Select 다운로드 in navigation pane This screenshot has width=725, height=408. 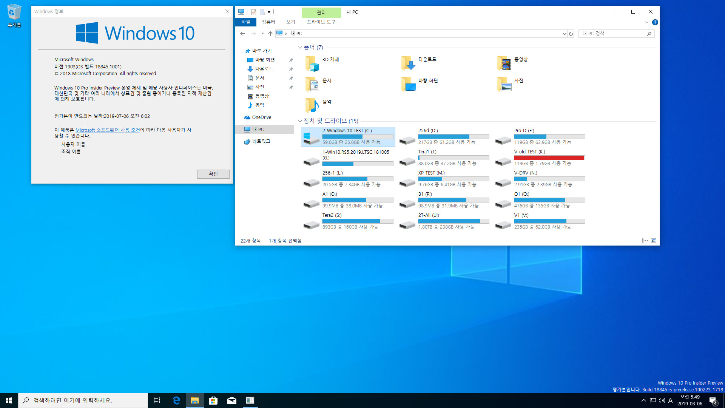[x=264, y=69]
